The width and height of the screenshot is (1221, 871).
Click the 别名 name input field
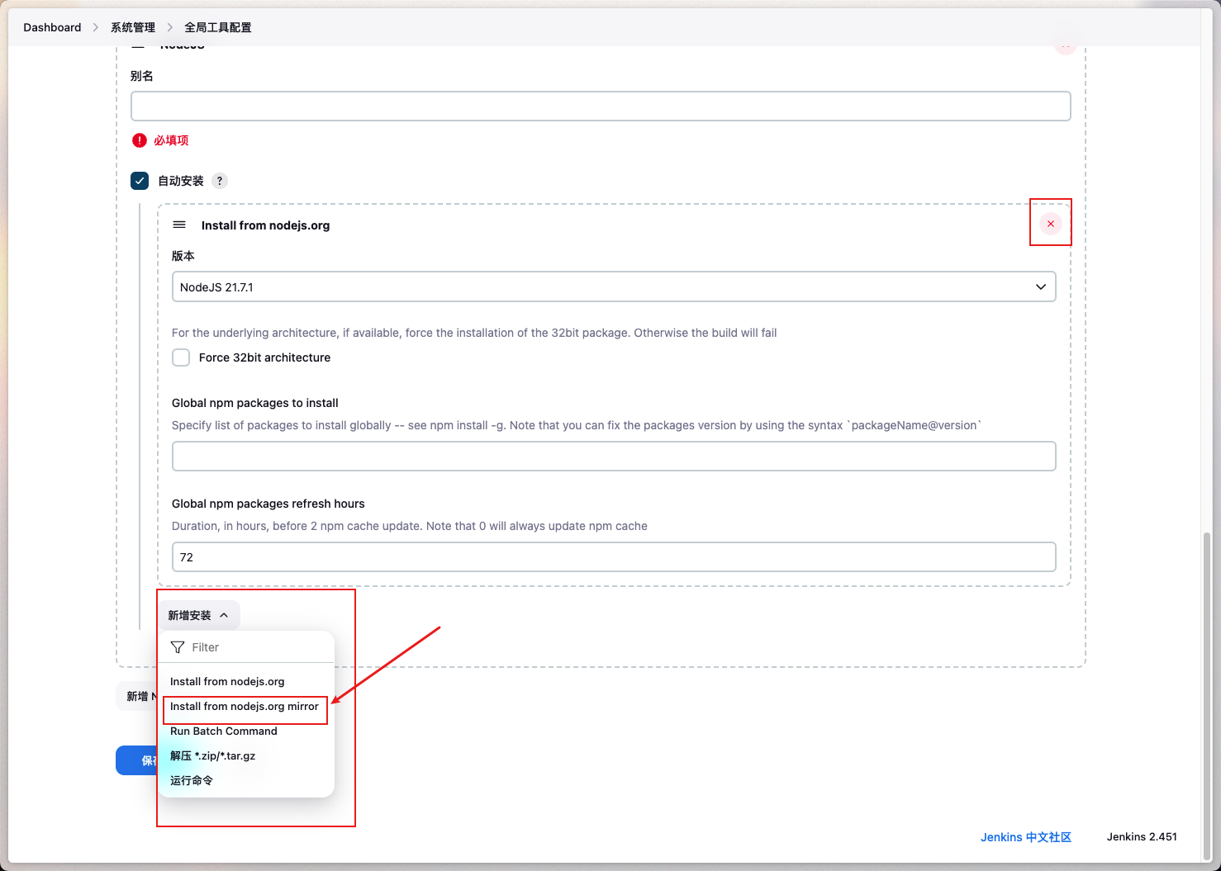click(x=601, y=106)
